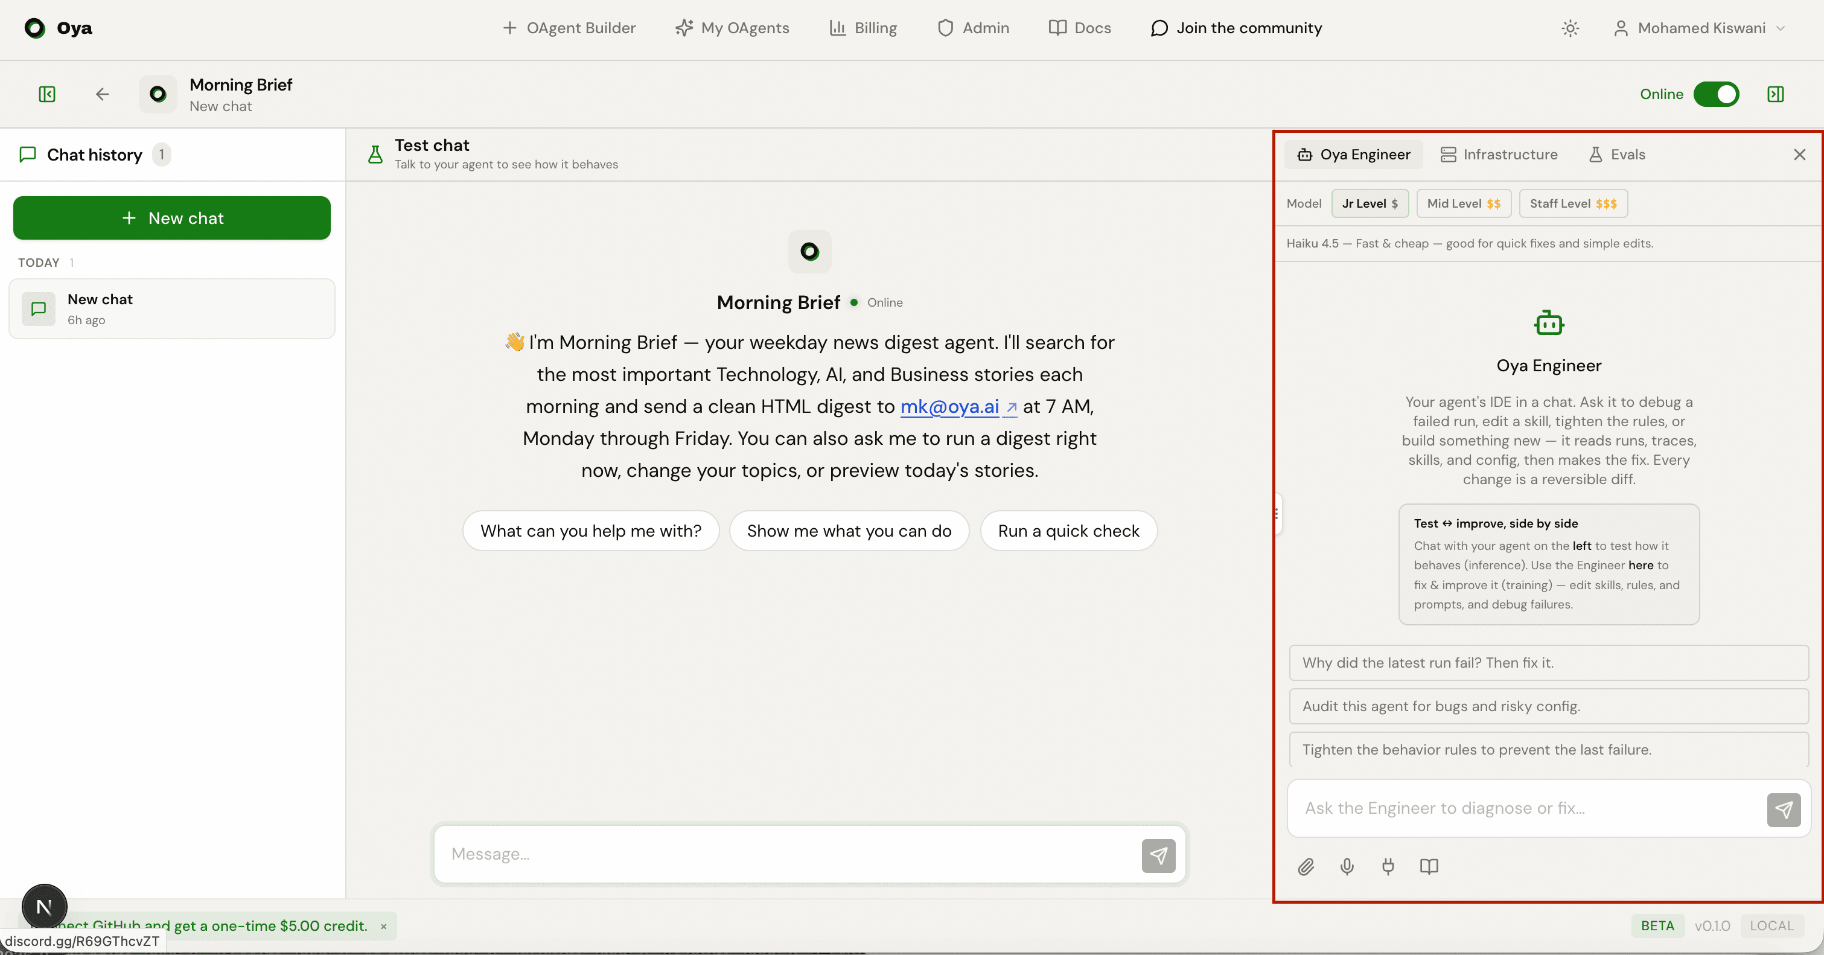
Task: Switch the theme with the sun icon
Action: click(x=1570, y=28)
